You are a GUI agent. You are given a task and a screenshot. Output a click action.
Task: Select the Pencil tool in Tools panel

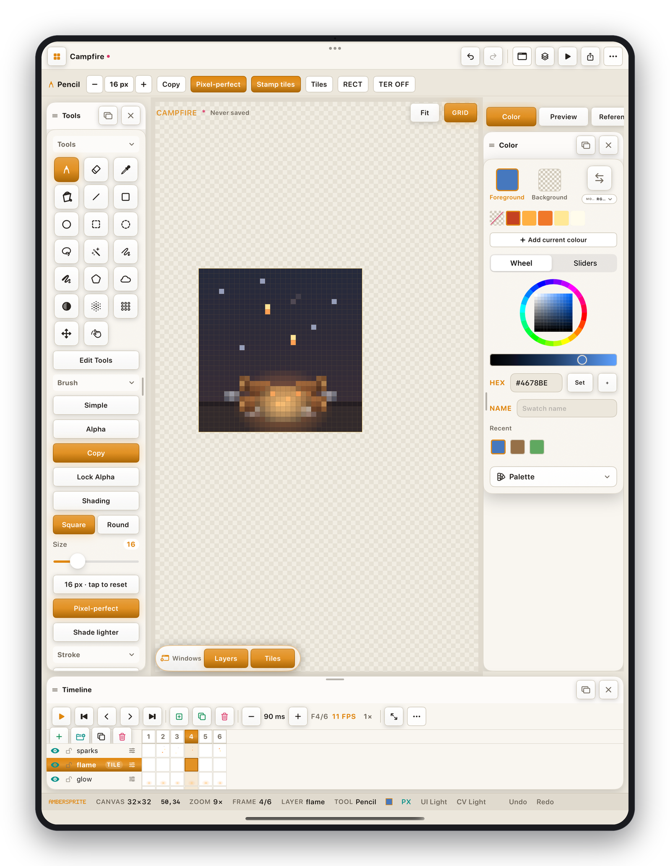(66, 169)
